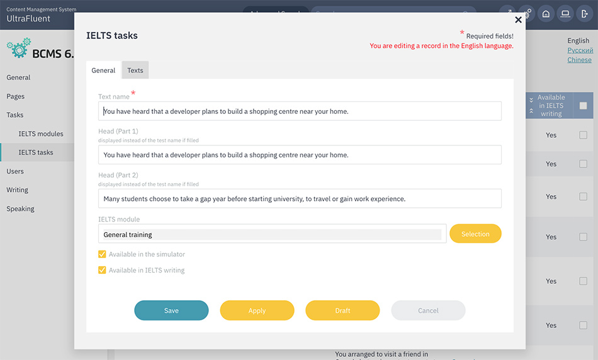Image resolution: width=598 pixels, height=360 pixels.
Task: Open the home icon in top bar
Action: [x=546, y=14]
